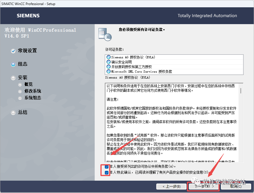The height and width of the screenshot is (193, 254).
Task: Click the 修改系统 sub-step
Action: [33, 91]
